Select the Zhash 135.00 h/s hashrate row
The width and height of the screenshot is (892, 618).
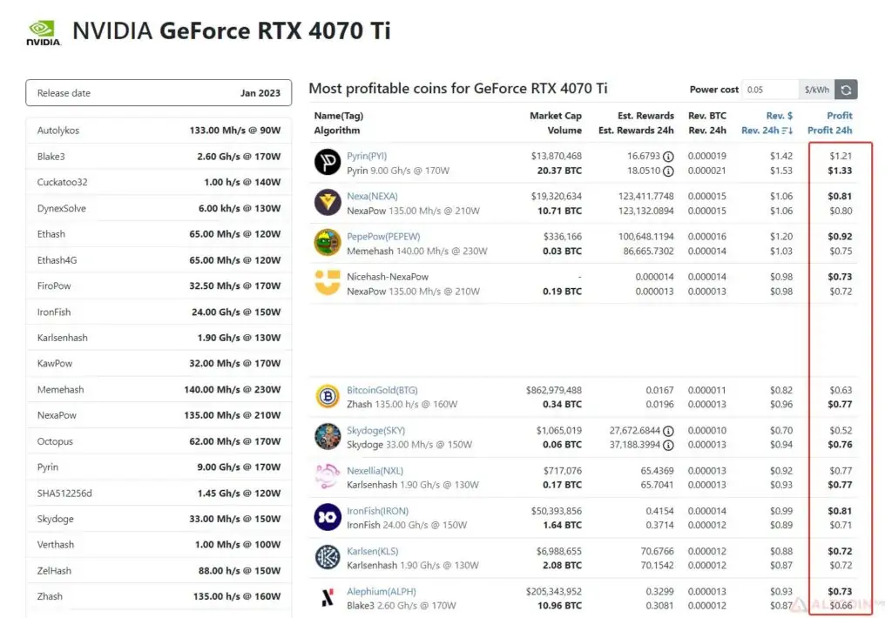(159, 596)
